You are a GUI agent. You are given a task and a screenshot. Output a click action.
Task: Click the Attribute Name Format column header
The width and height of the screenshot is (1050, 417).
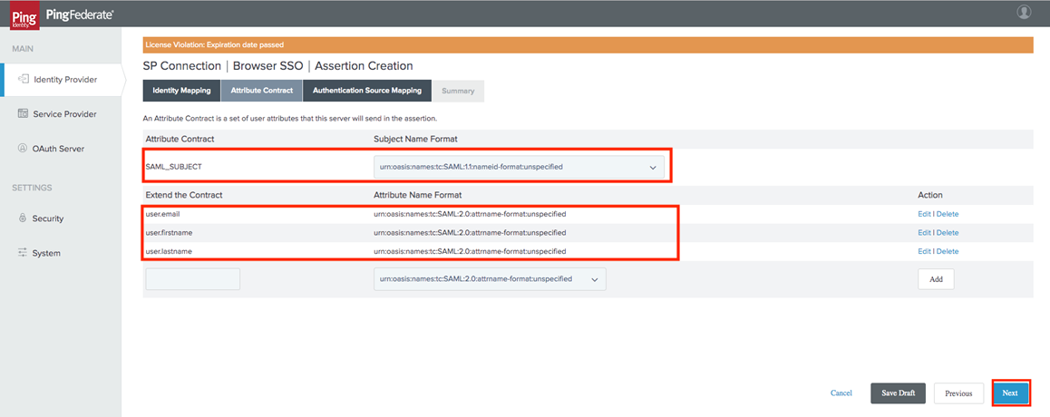click(418, 195)
